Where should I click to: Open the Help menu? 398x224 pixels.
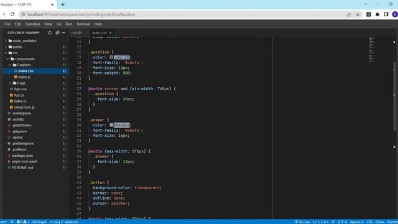point(98,24)
